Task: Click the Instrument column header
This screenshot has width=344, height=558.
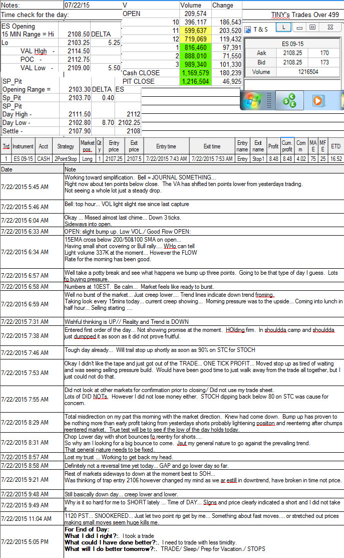Action: (x=23, y=146)
